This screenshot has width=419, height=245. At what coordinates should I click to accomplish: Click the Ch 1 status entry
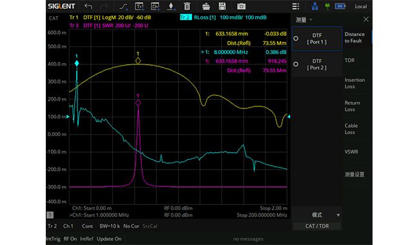68,226
